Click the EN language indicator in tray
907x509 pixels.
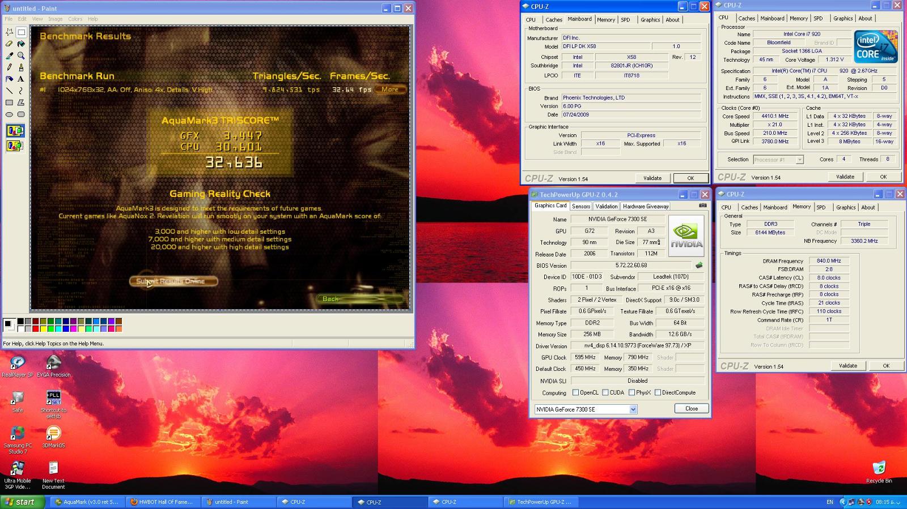click(x=830, y=502)
